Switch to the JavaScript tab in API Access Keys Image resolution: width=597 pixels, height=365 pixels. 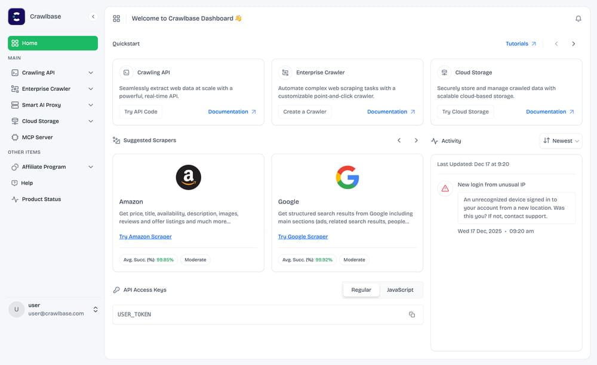click(401, 290)
